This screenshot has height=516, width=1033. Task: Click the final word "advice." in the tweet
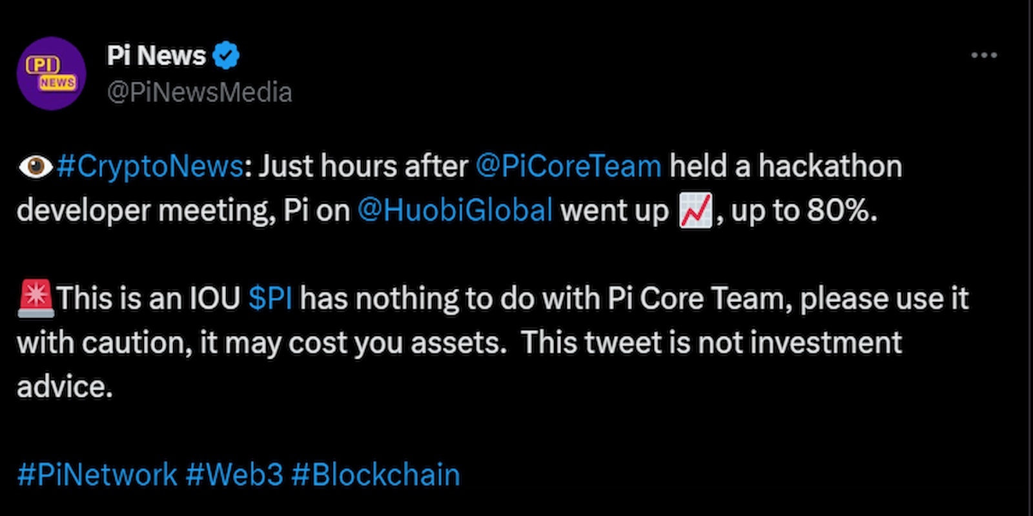point(65,387)
